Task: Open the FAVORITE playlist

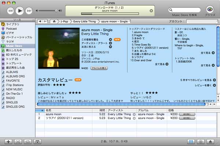Action: (18, 81)
